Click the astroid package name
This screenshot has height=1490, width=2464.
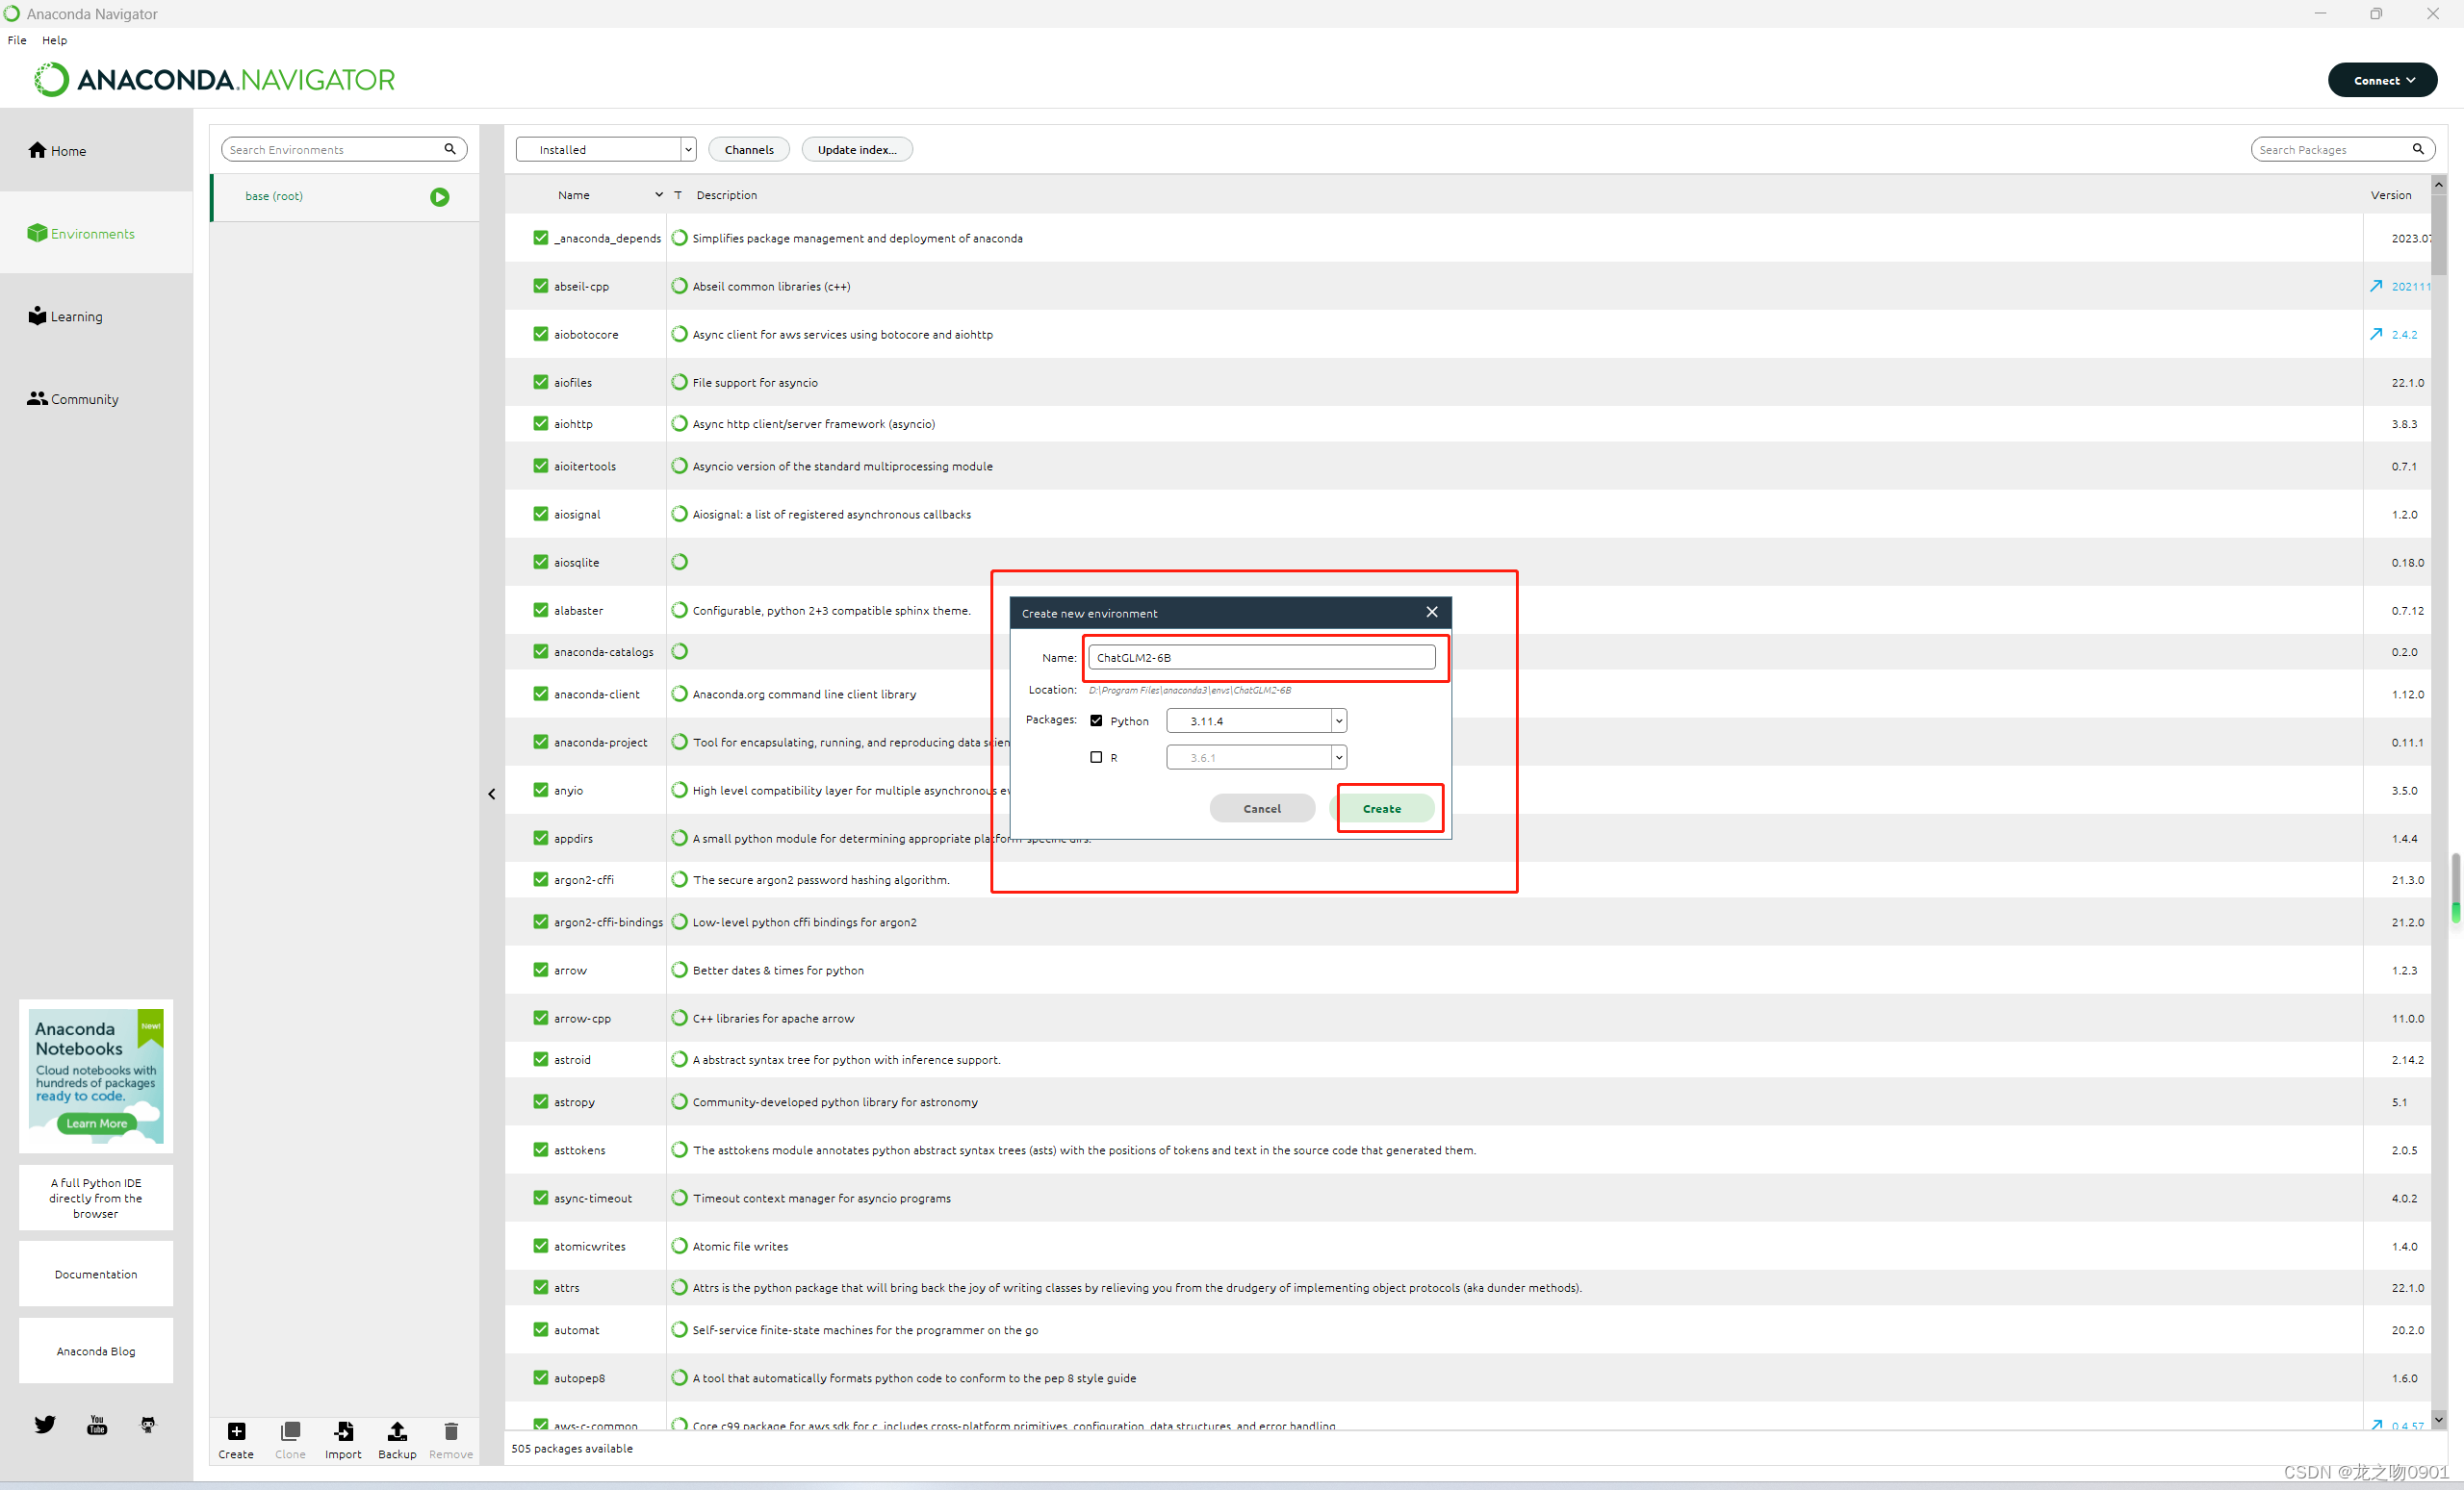[x=572, y=1059]
